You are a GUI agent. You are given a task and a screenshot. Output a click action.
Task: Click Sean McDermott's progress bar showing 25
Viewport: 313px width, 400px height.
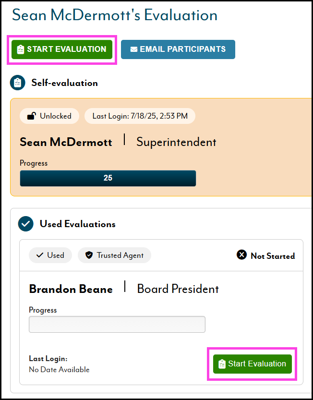click(x=108, y=178)
